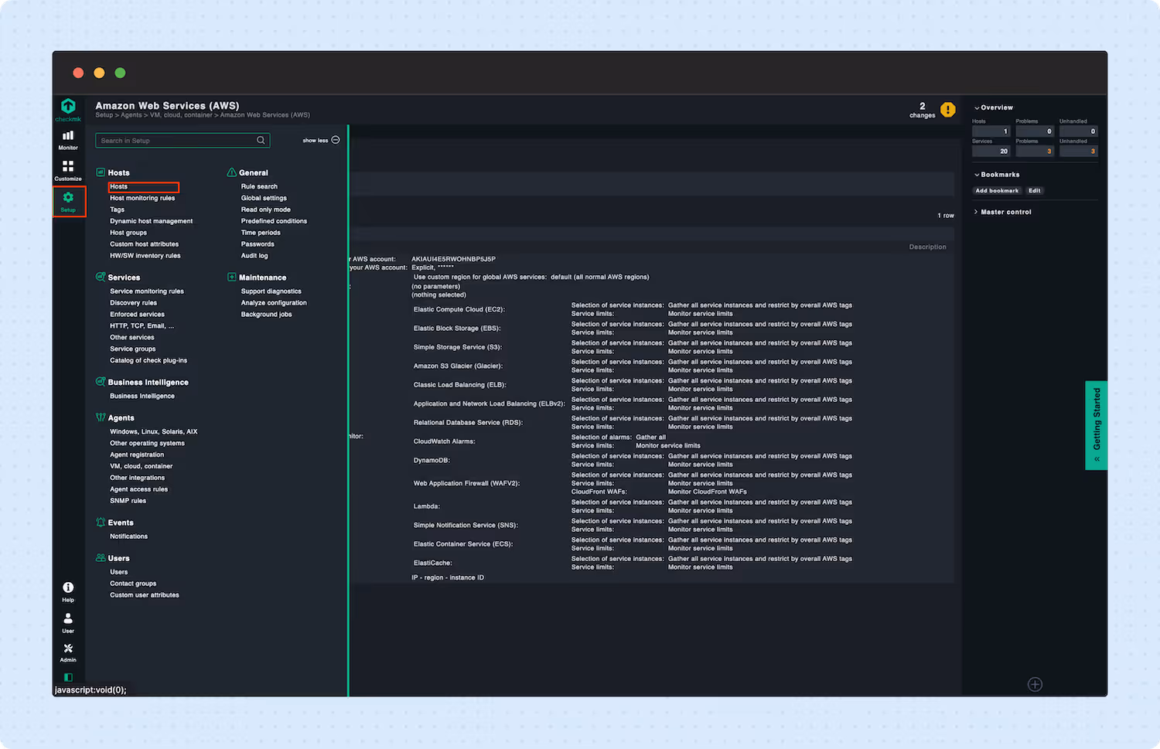The width and height of the screenshot is (1160, 749).
Task: Click the Edit button under Bookmarks
Action: point(1035,190)
